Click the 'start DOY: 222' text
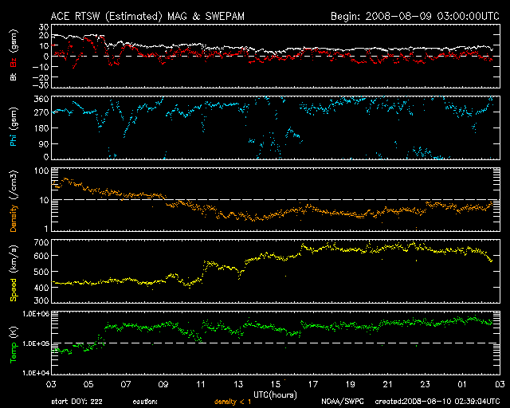 coord(76,402)
